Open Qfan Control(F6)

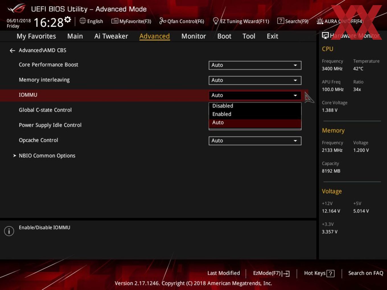click(x=182, y=21)
